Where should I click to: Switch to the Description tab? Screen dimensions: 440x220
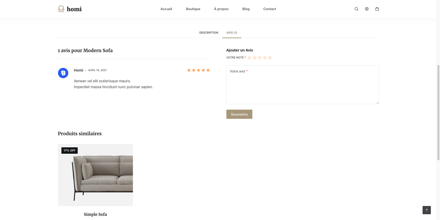click(x=209, y=33)
